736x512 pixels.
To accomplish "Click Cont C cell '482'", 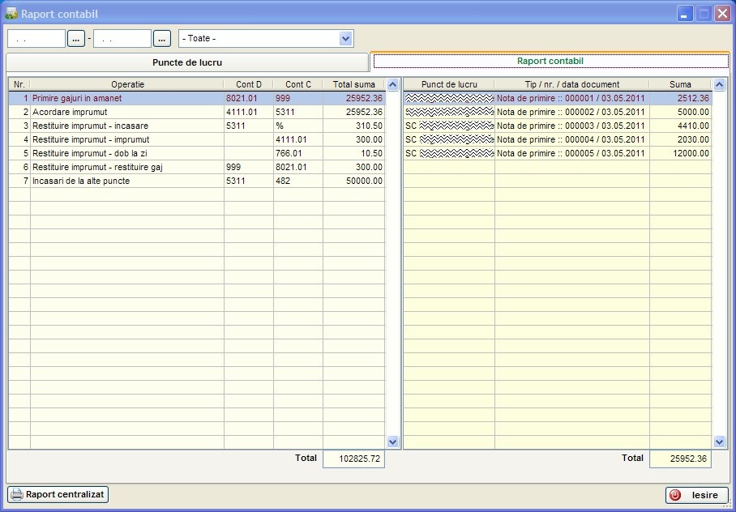I will click(x=298, y=181).
